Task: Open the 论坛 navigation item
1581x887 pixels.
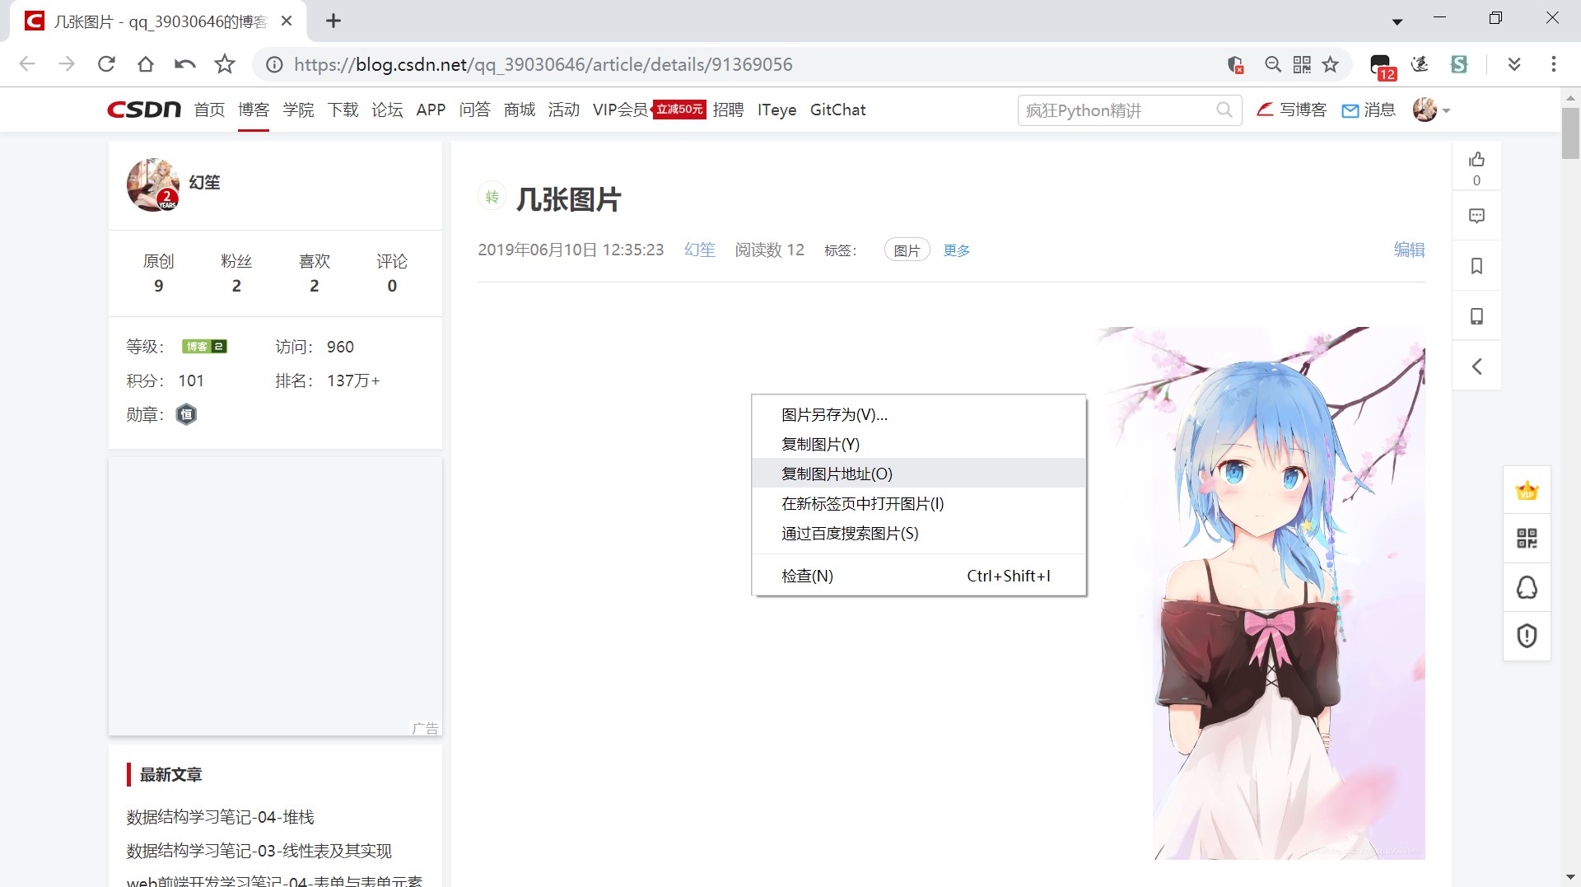Action: coord(386,110)
